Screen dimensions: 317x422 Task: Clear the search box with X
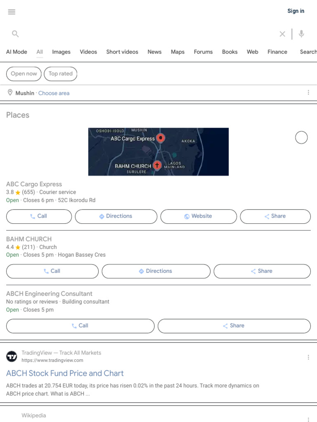click(282, 34)
